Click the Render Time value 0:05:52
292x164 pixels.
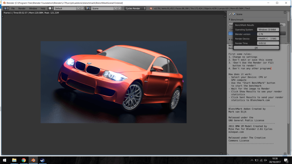pyautogui.click(x=268, y=43)
